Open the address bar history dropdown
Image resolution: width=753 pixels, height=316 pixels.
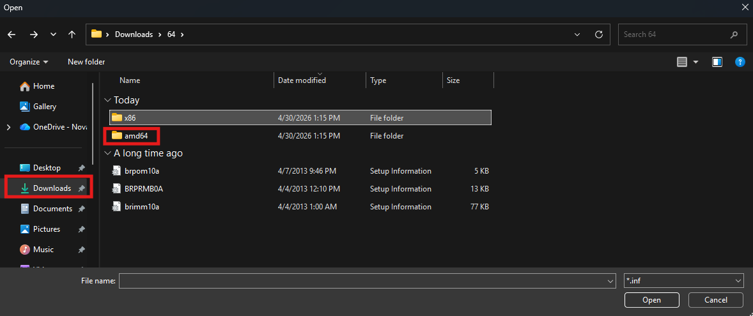coord(577,34)
